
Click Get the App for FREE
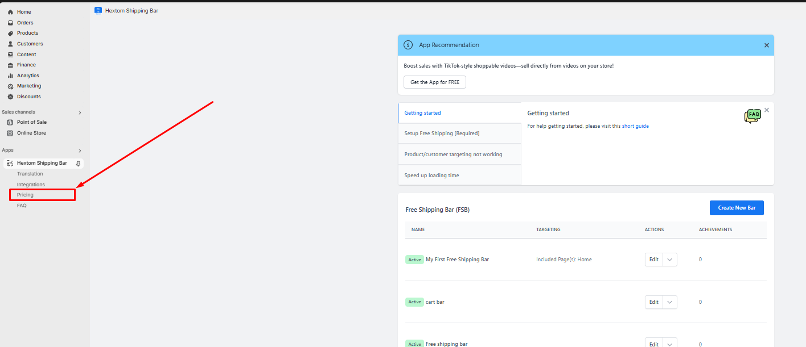pyautogui.click(x=435, y=82)
